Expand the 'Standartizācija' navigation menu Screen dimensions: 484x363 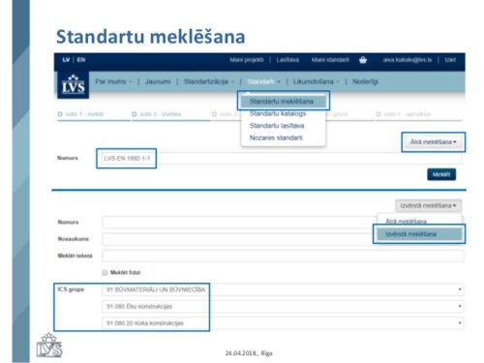208,81
